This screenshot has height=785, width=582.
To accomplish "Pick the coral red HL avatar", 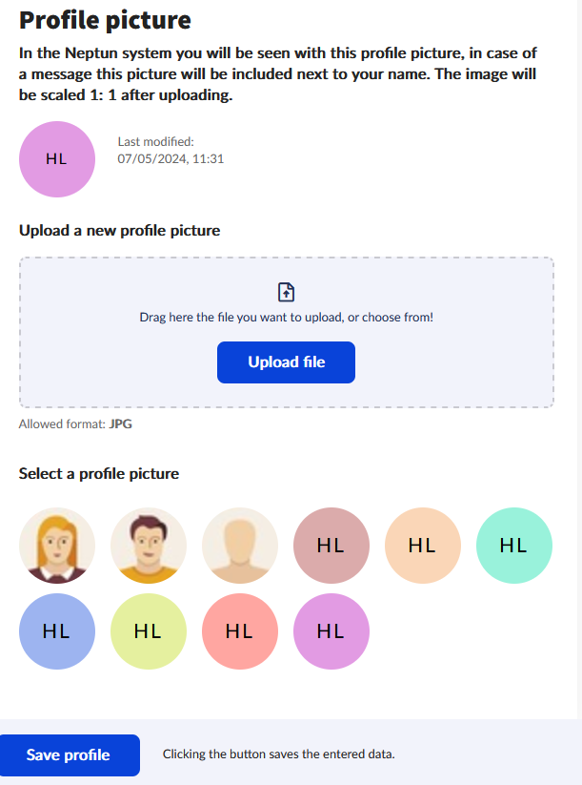I will 240,630.
